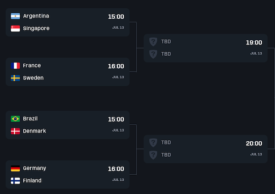
Task: Click the Finland flag icon
Action: coord(15,181)
